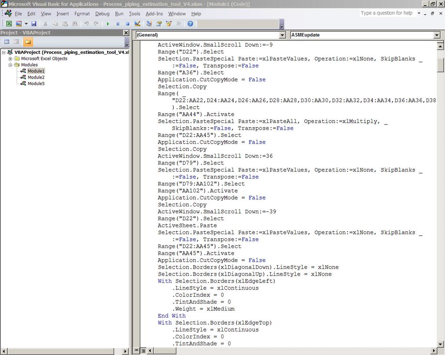Click the code window scroll up arrow
The width and height of the screenshot is (445, 355).
pyautogui.click(x=440, y=46)
